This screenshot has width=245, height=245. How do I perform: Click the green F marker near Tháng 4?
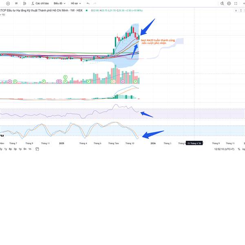89,81
